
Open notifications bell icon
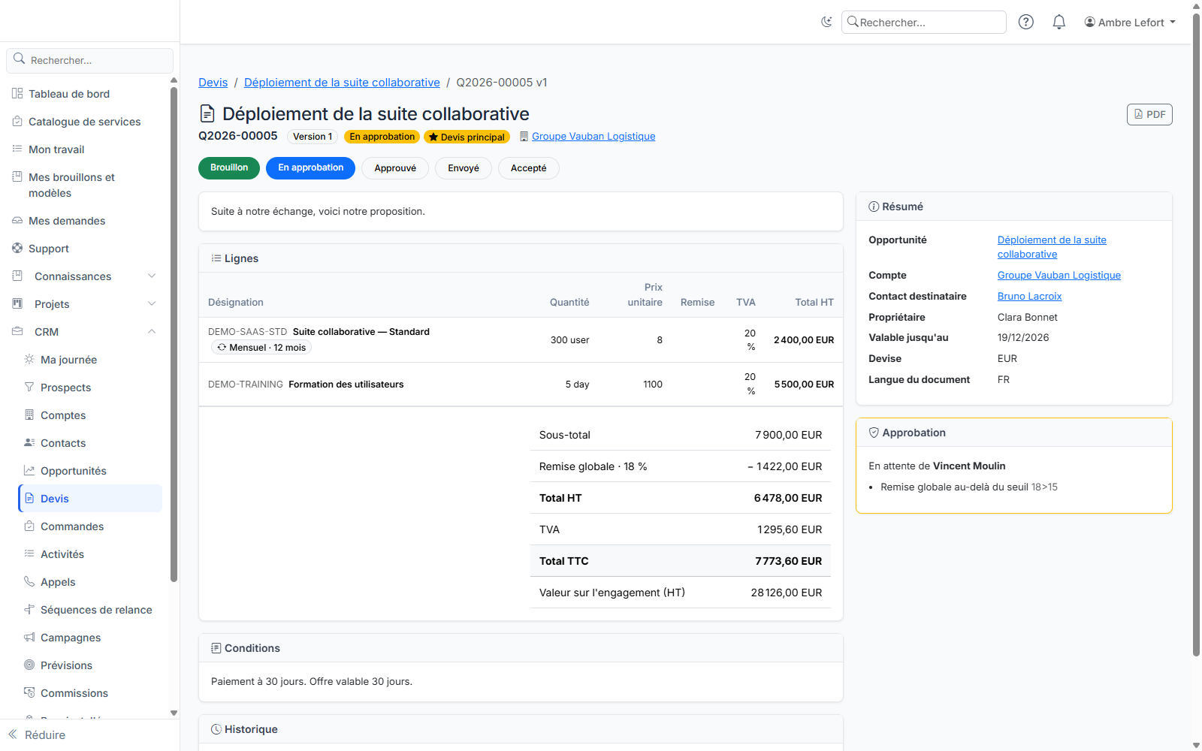(x=1059, y=22)
